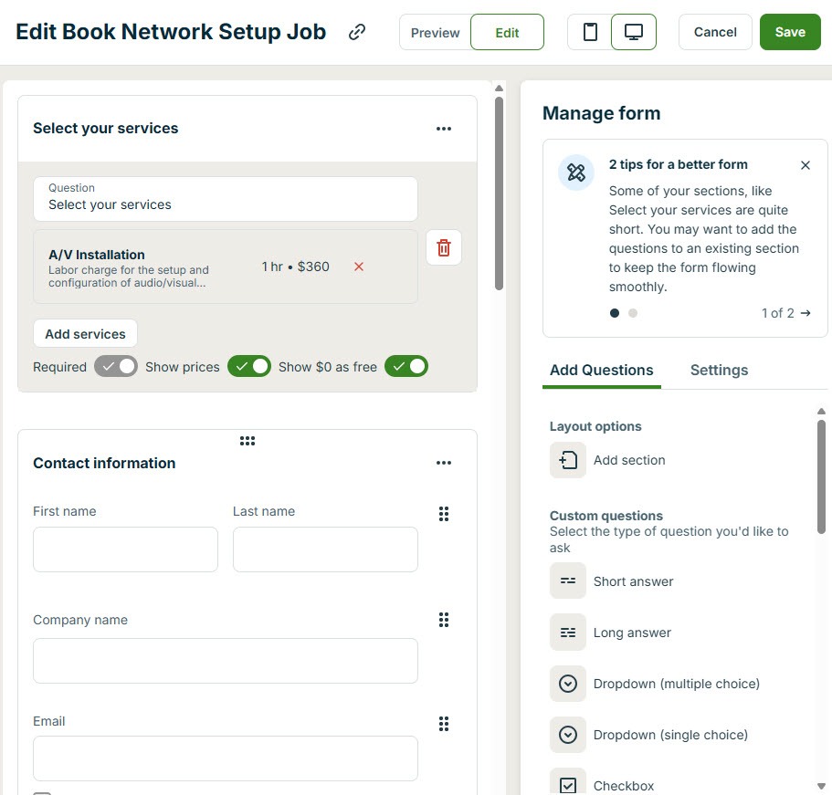Select the second tip pagination dot
Image resolution: width=832 pixels, height=795 pixels.
pyautogui.click(x=633, y=313)
